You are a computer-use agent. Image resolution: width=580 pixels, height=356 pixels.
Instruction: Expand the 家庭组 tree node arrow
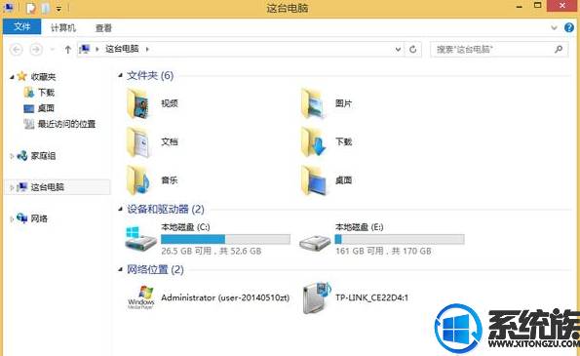pos(12,156)
